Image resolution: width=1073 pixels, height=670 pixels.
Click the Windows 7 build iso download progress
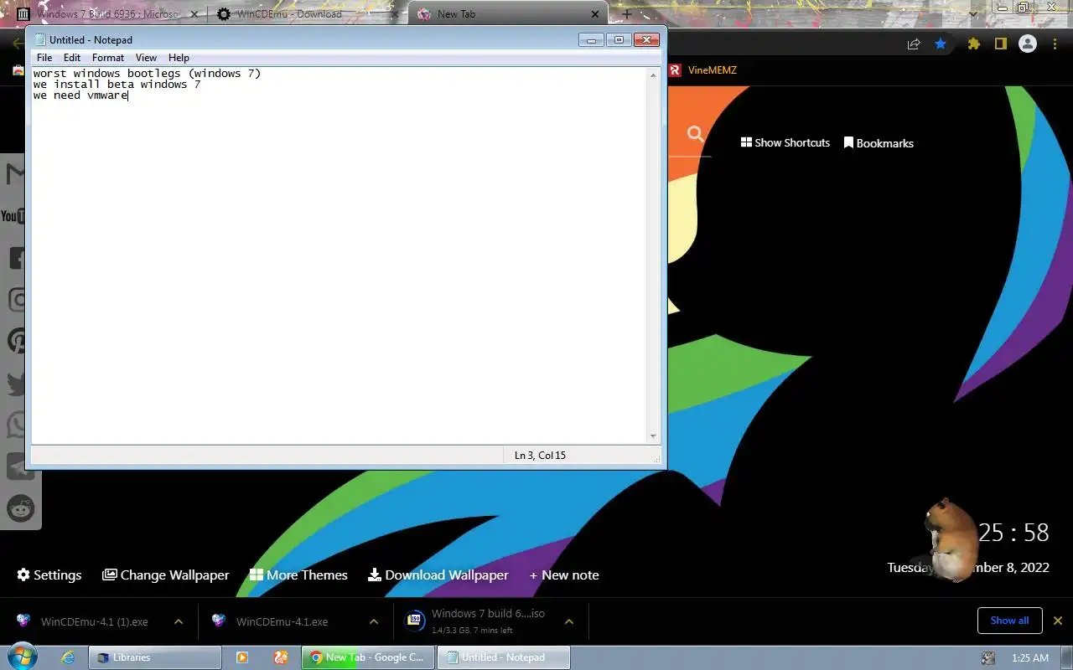[476, 621]
